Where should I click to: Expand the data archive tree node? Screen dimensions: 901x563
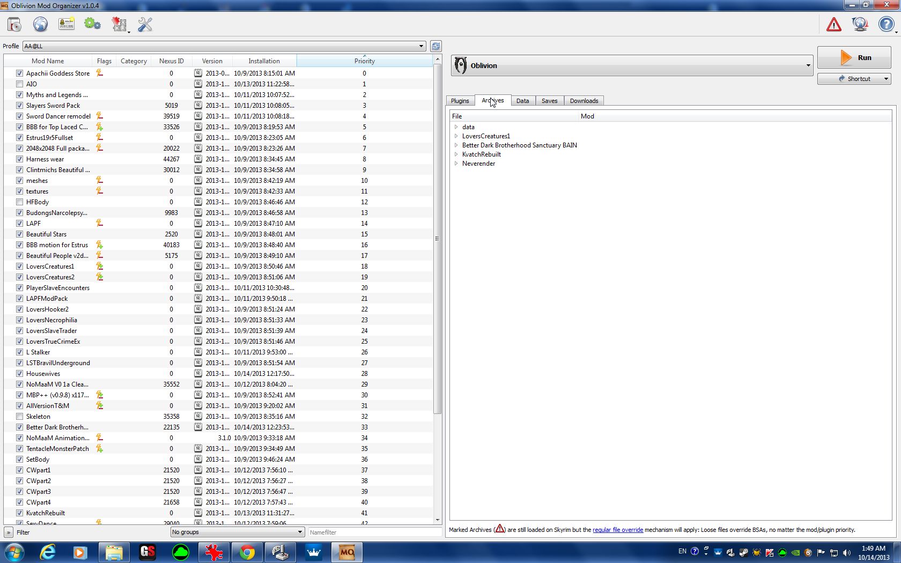(x=456, y=127)
